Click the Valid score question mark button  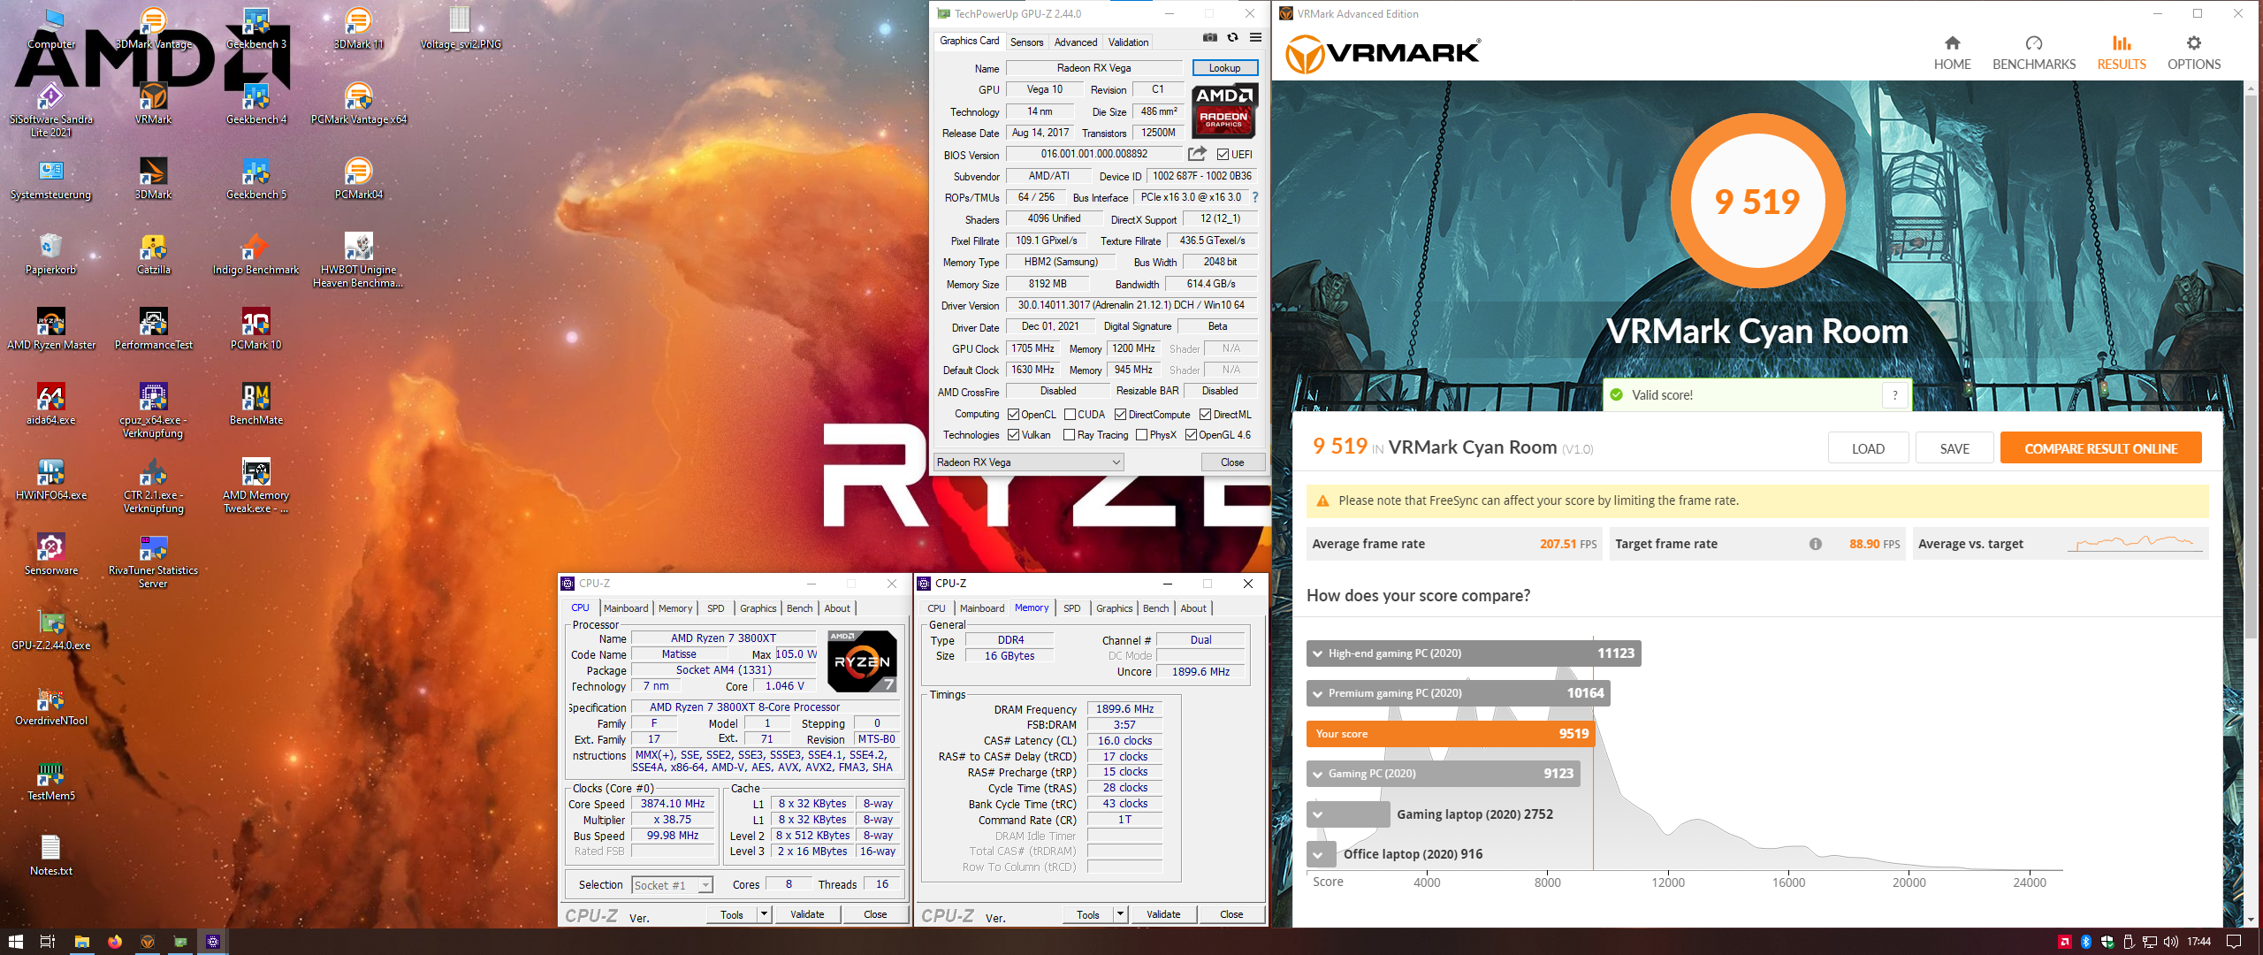[x=1895, y=395]
